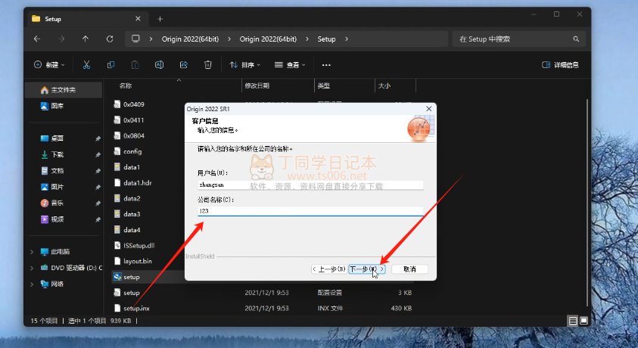The height and width of the screenshot is (348, 638).
Task: Click the Rename icon in toolbar
Action: (160, 65)
